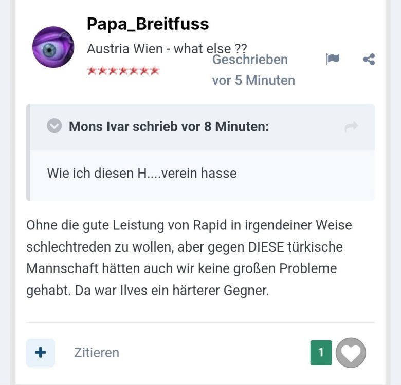Viewport: 401px width, 385px height.
Task: Click the plus multi-quote button
Action: click(x=41, y=353)
